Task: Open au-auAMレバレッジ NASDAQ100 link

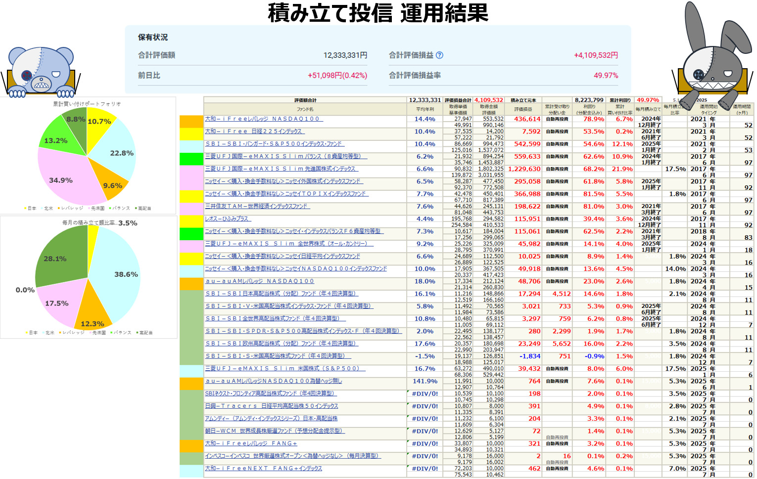Action: [260, 281]
